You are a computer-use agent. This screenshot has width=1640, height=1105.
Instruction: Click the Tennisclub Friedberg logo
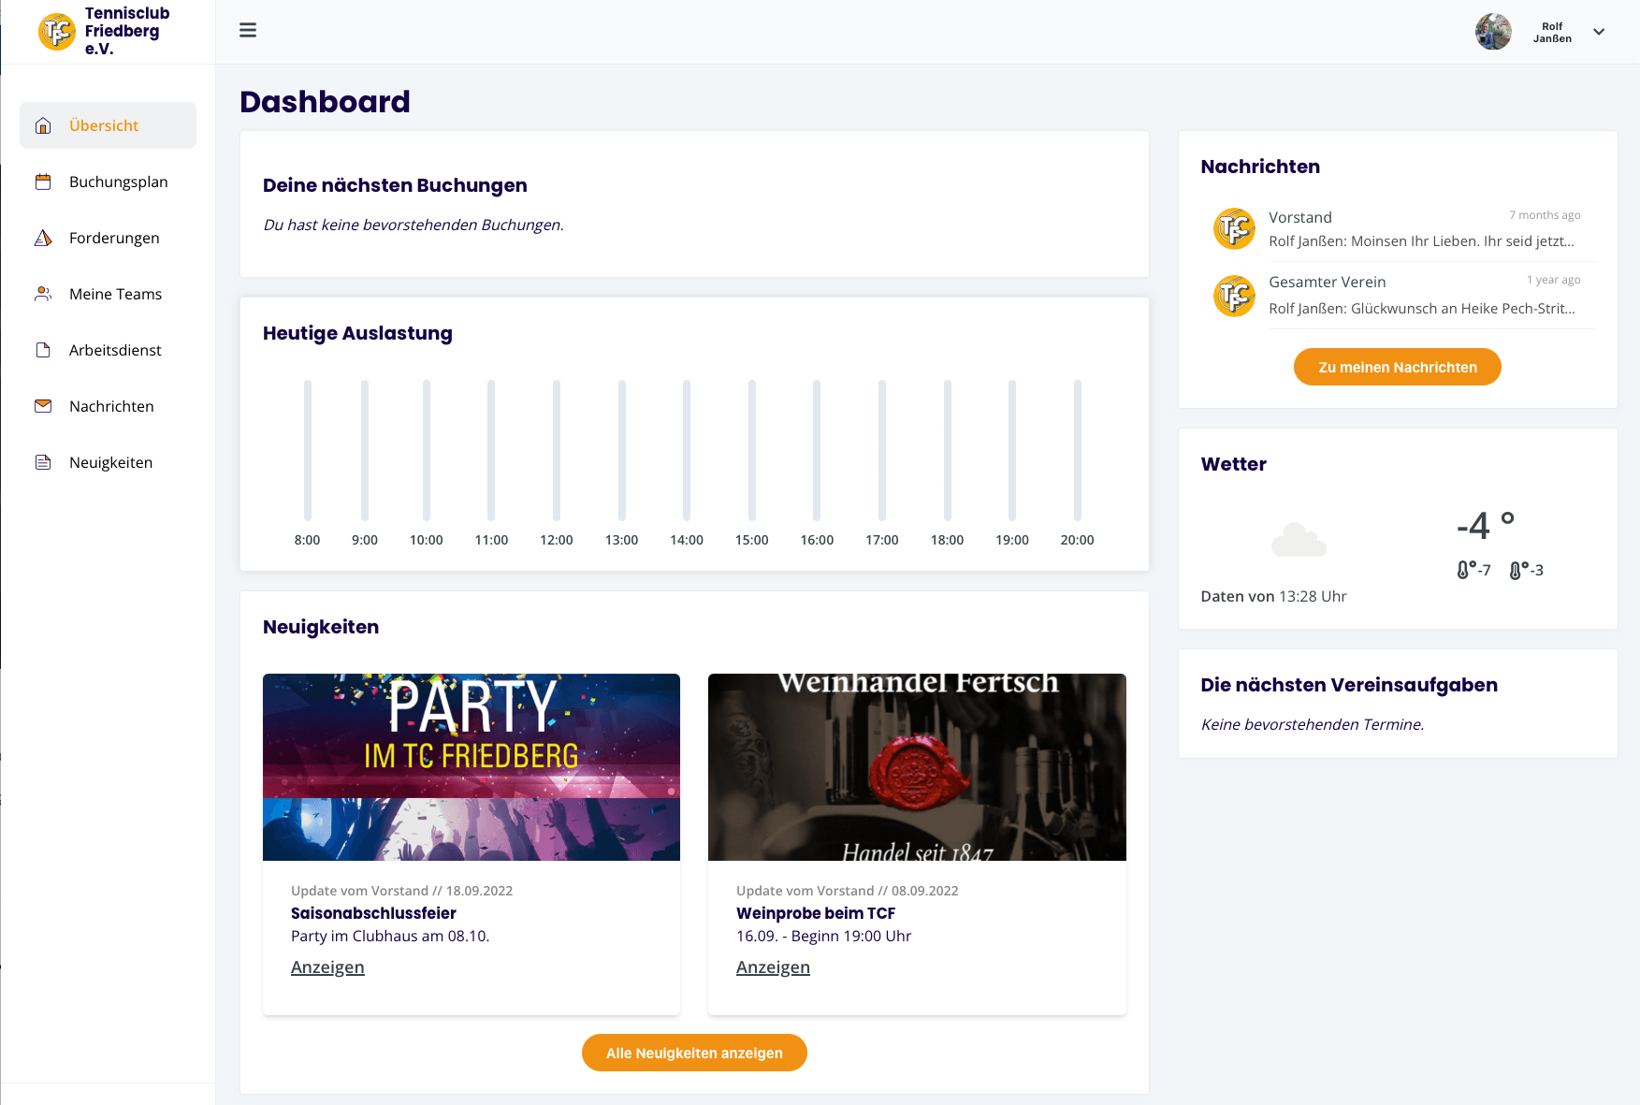(x=57, y=32)
